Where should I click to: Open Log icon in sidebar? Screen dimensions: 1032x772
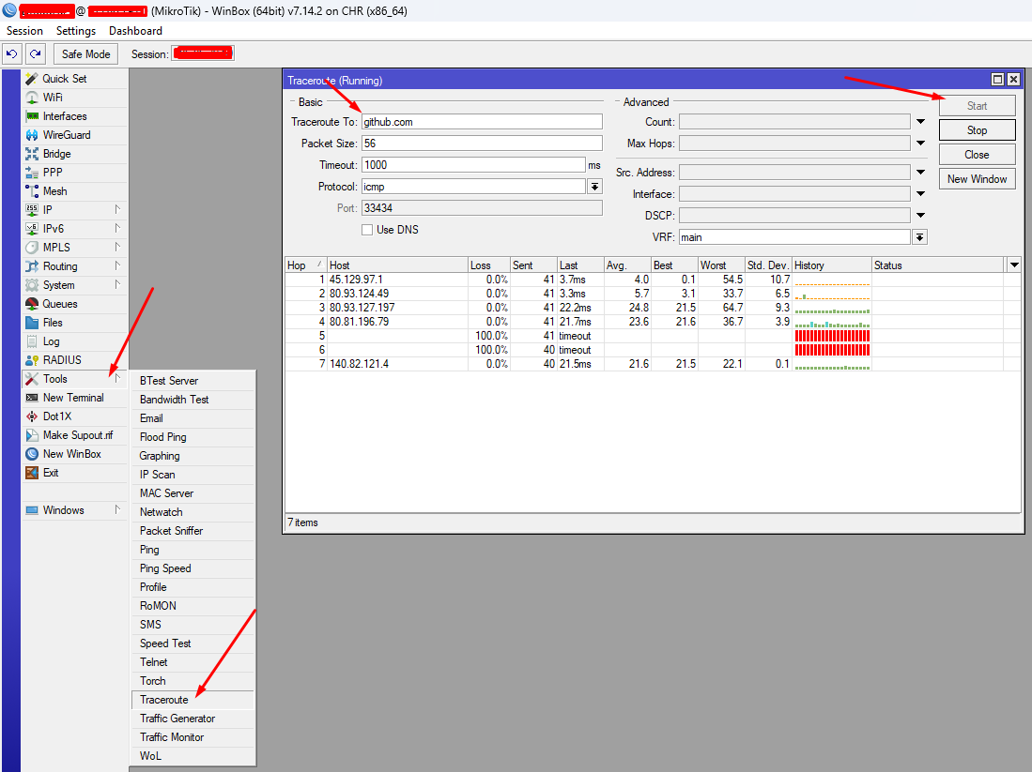click(x=32, y=341)
